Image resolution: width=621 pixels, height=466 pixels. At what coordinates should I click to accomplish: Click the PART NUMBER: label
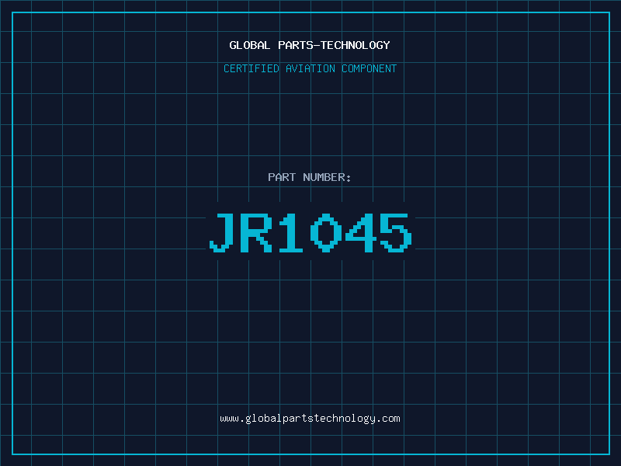pos(309,177)
